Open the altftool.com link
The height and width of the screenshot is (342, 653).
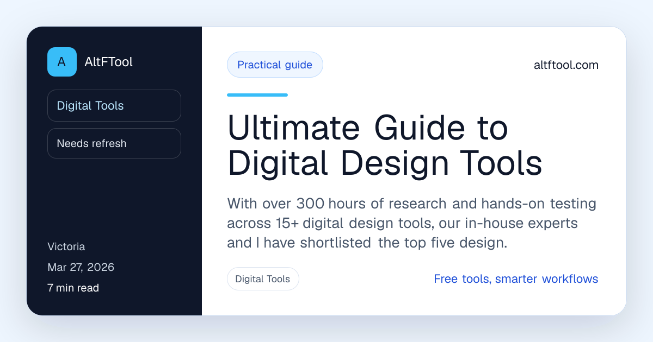(x=566, y=65)
